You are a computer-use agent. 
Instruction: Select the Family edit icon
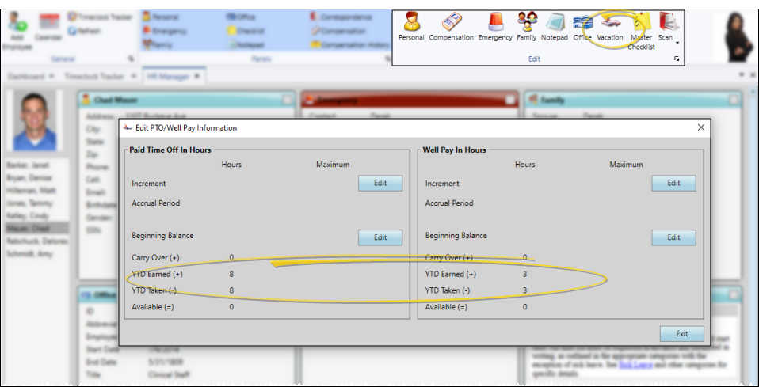(x=526, y=26)
